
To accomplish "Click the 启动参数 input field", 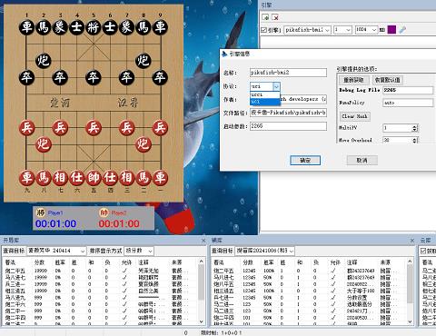I will [288, 126].
